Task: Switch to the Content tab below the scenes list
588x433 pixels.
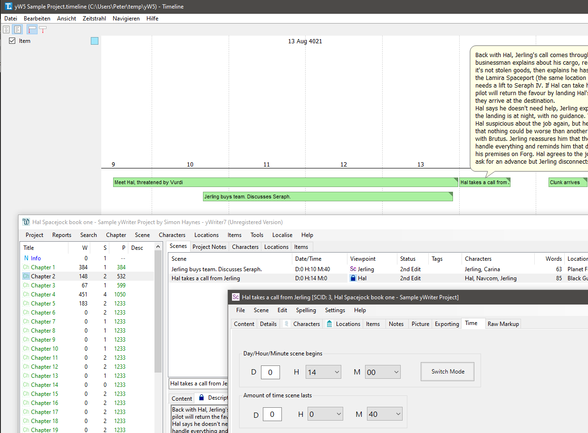Action: point(182,399)
